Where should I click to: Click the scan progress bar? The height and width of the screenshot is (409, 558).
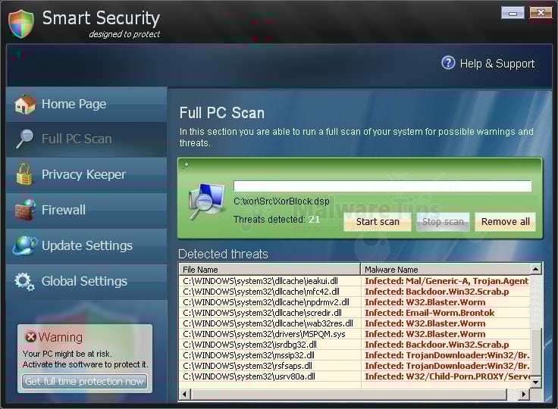383,186
